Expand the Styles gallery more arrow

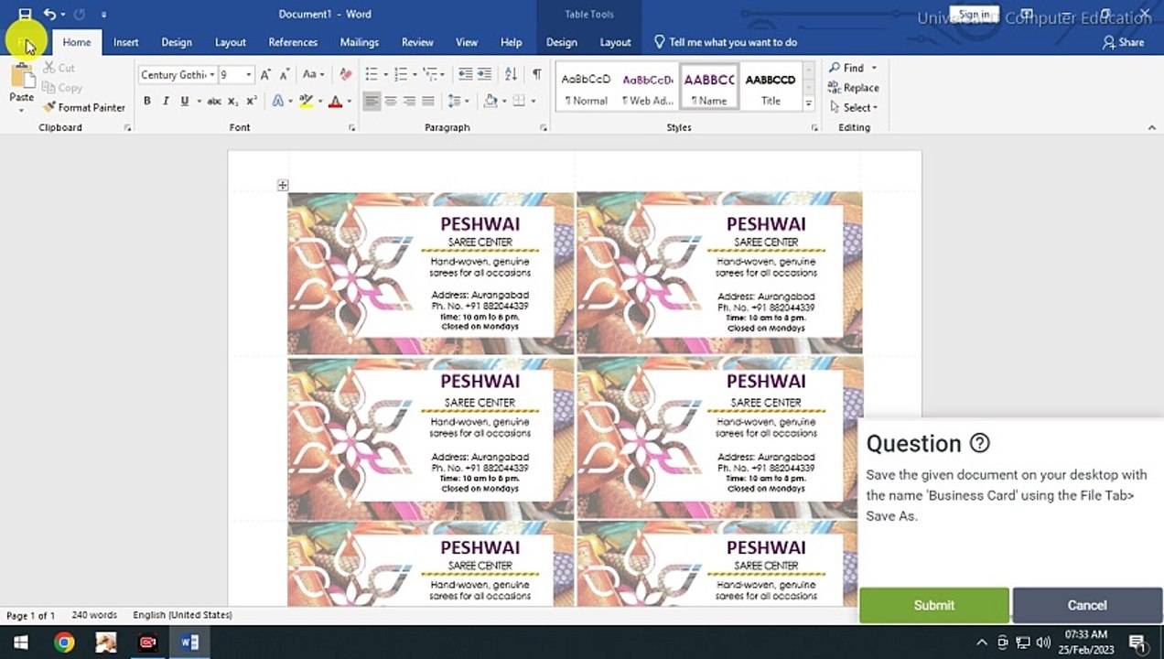808,104
